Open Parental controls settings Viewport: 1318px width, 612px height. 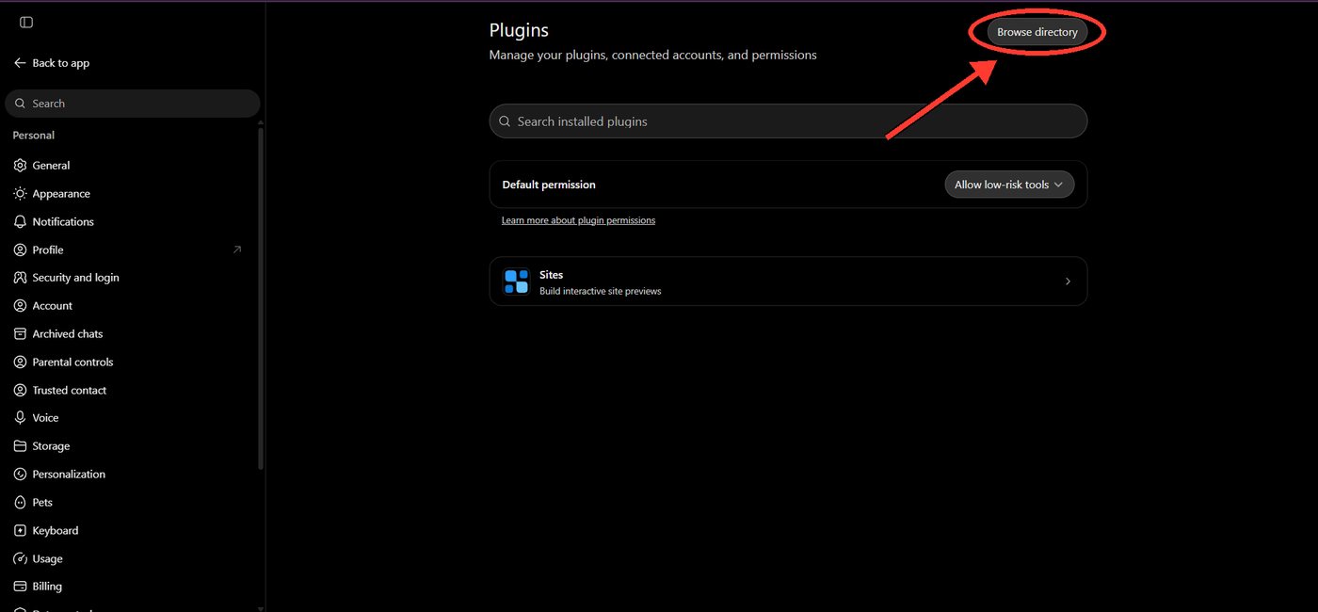(132, 362)
